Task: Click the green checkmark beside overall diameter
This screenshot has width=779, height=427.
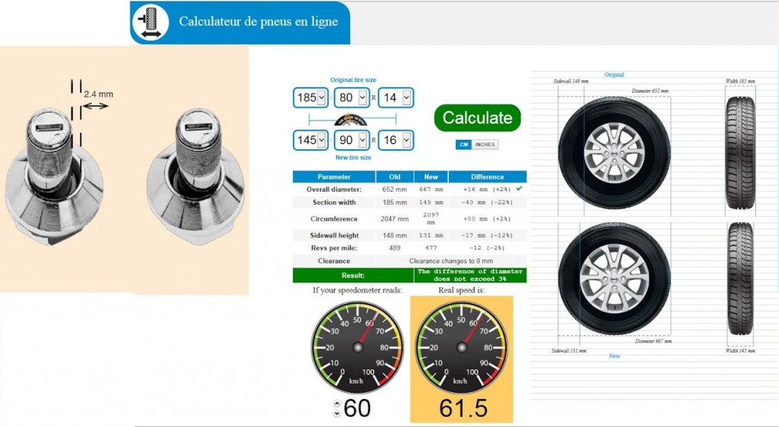Action: [518, 188]
